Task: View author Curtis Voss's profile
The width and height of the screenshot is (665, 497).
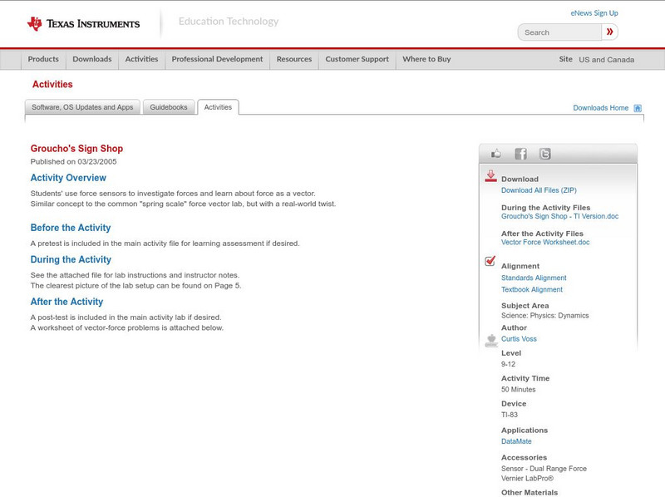Action: click(x=518, y=338)
